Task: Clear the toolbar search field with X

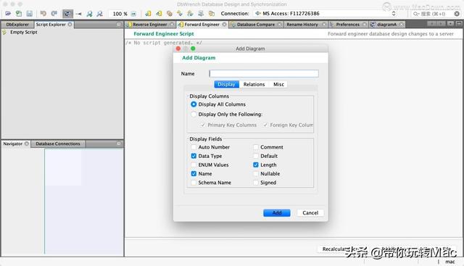Action: [457, 14]
